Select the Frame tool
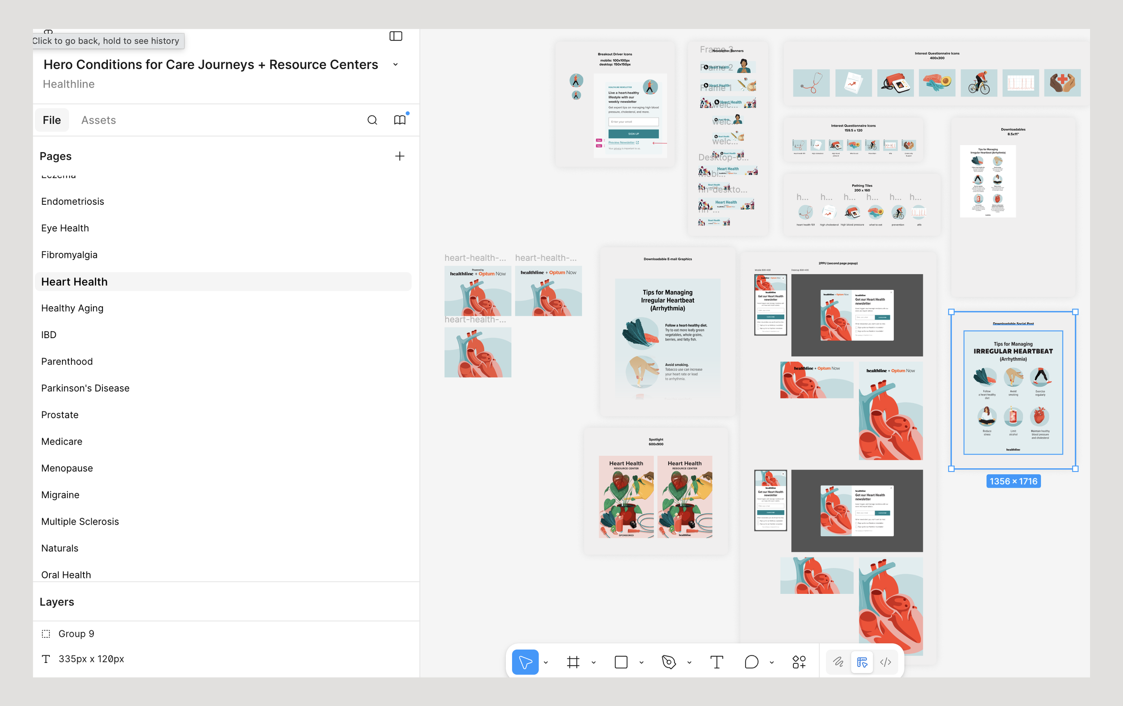This screenshot has width=1123, height=706. (x=573, y=662)
